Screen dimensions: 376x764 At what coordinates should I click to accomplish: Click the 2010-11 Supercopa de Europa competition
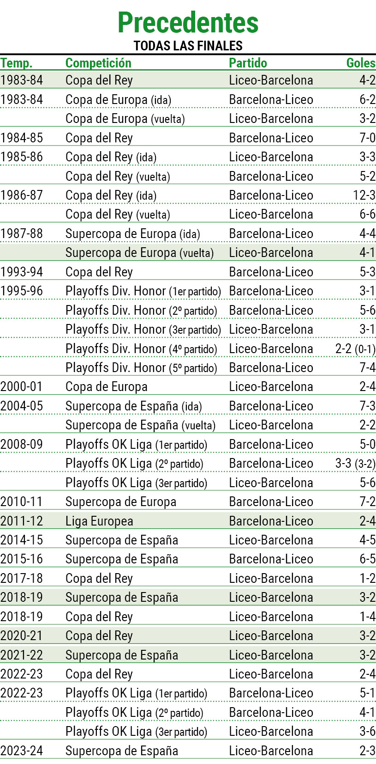[x=121, y=502]
